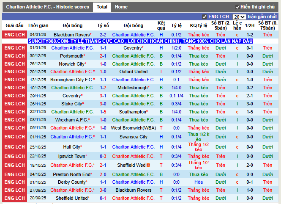Select Derby County team name

coord(73,182)
